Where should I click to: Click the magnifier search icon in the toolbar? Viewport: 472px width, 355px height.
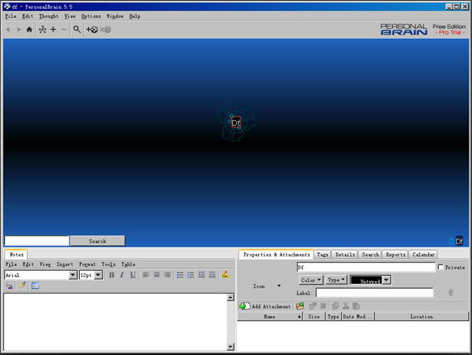77,30
